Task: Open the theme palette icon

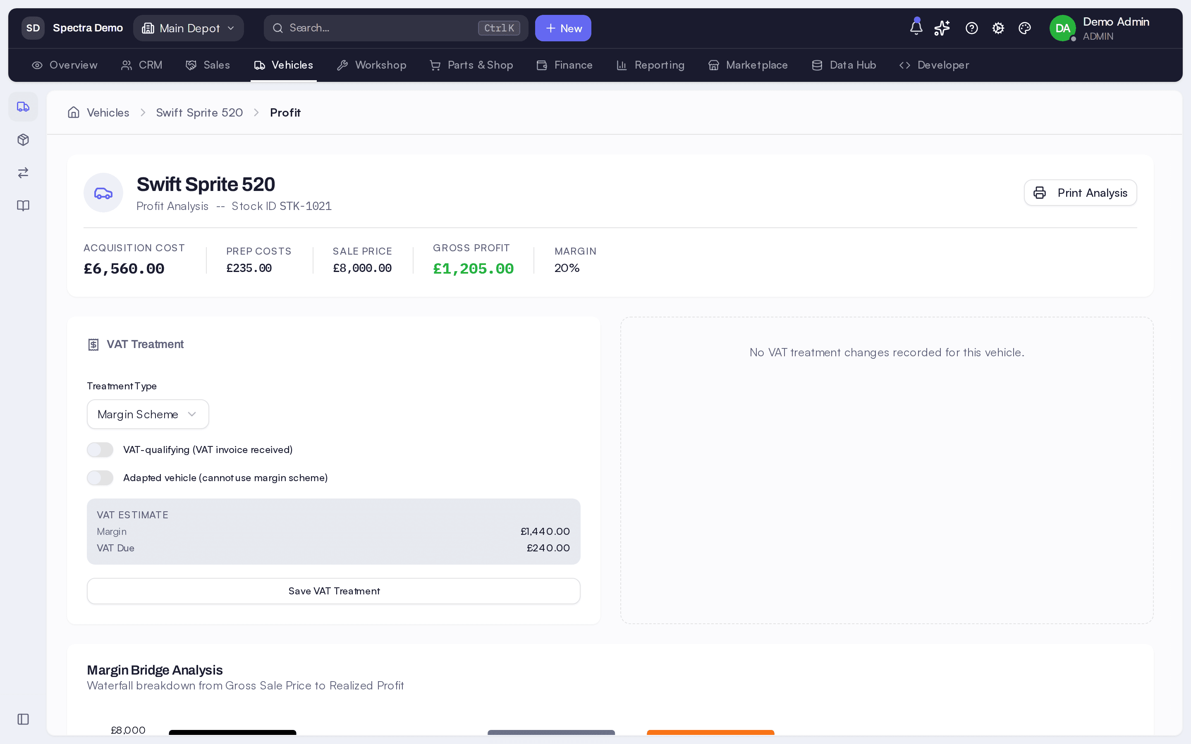Action: 1025,28
